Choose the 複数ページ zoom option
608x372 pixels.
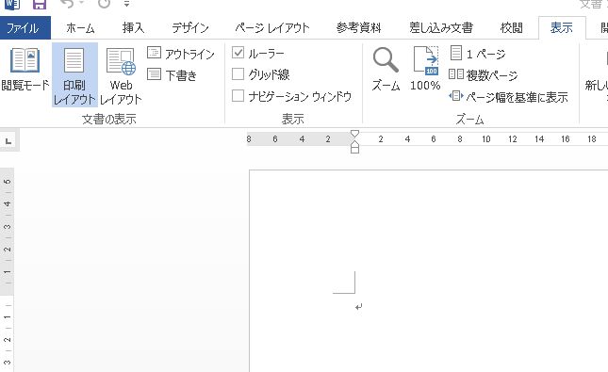tap(484, 74)
